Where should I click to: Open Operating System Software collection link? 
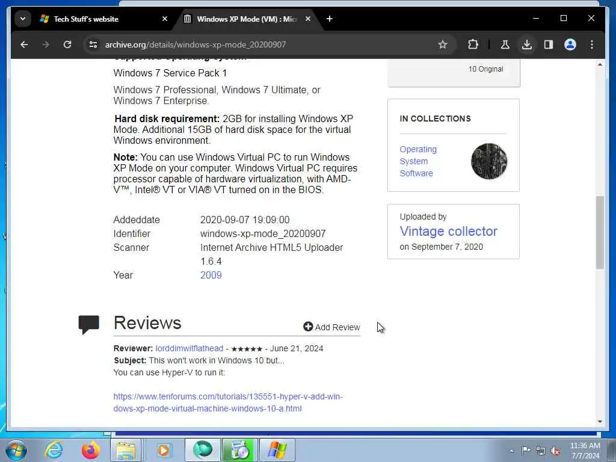click(x=418, y=161)
